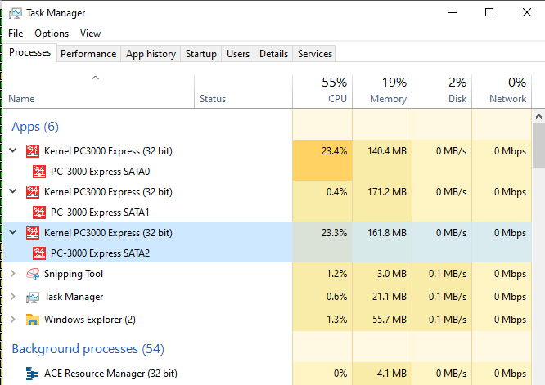Screen dimensions: 545x385
Task: Click the 4.1 MB memory value
Action: pyautogui.click(x=392, y=374)
